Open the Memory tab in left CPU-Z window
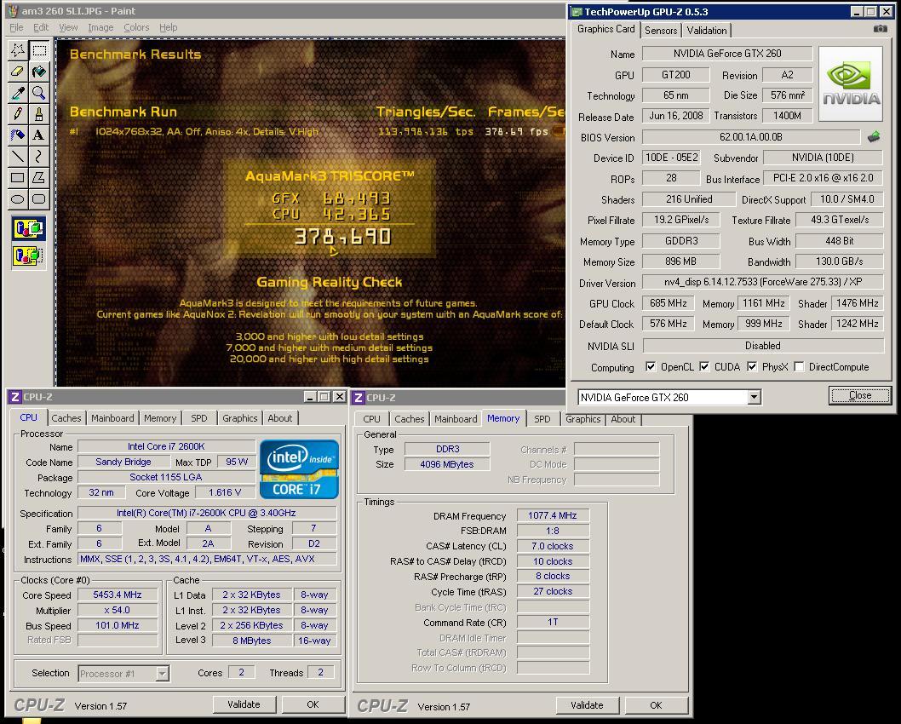The image size is (901, 724). pyautogui.click(x=160, y=418)
